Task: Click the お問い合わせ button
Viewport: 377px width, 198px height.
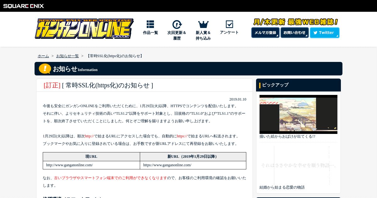Action: (295, 33)
